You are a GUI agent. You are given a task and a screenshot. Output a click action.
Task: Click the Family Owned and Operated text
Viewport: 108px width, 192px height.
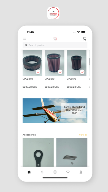(x=74, y=110)
